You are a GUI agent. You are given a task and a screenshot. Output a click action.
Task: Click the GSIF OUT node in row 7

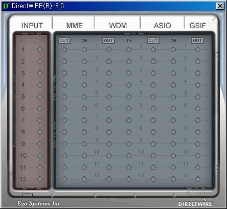[198, 120]
